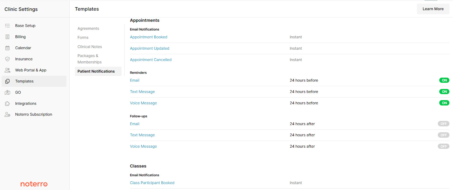
Task: Open Noterro Subscription via its icon
Action: click(7, 114)
